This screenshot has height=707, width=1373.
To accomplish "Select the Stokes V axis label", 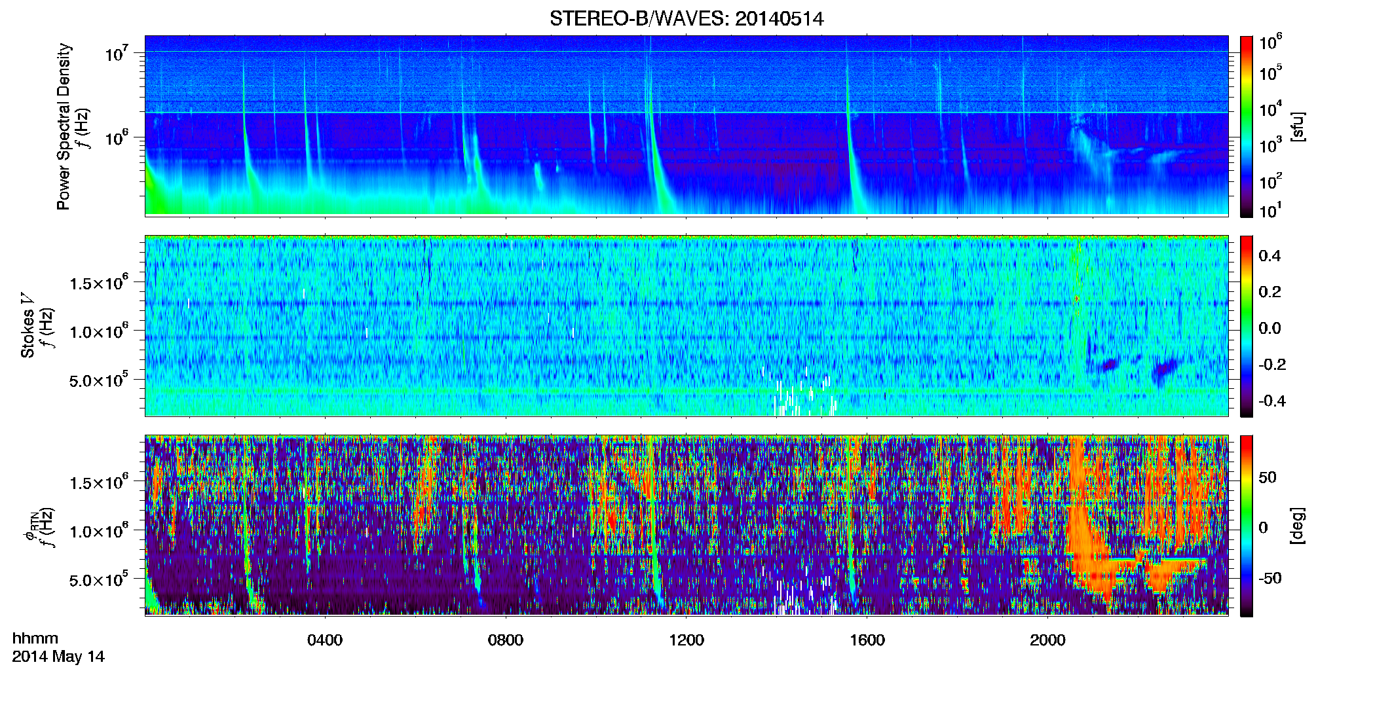I will pos(28,325).
